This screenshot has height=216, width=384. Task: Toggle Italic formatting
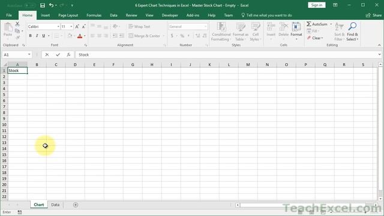coord(37,36)
